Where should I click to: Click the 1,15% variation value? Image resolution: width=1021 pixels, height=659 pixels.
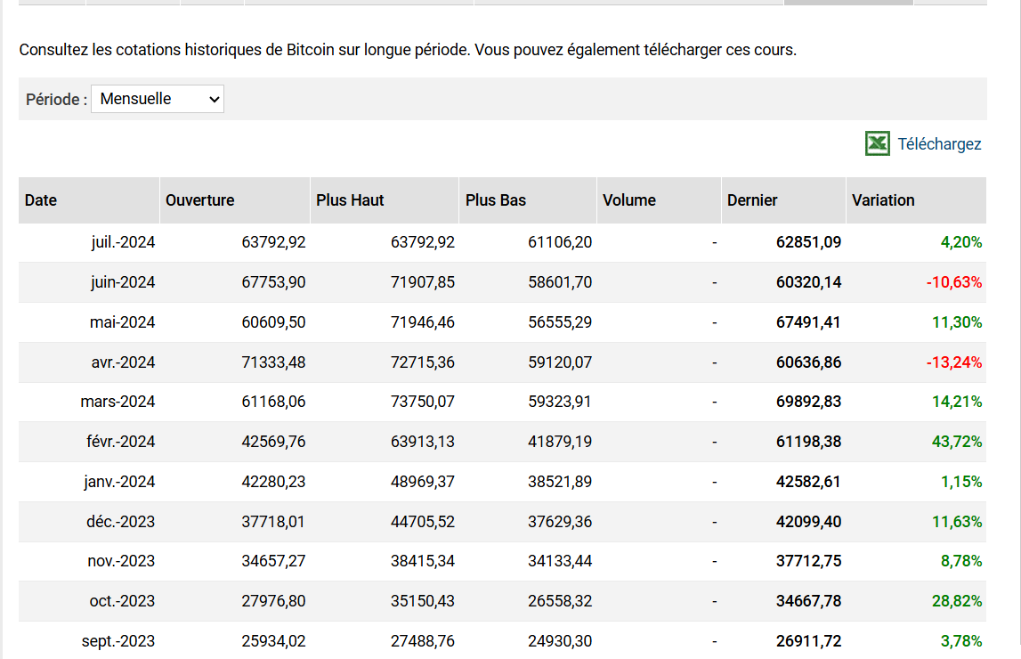tap(961, 482)
